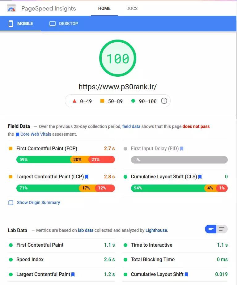
Task: Switch to the DESKTOP tab
Action: (64, 23)
